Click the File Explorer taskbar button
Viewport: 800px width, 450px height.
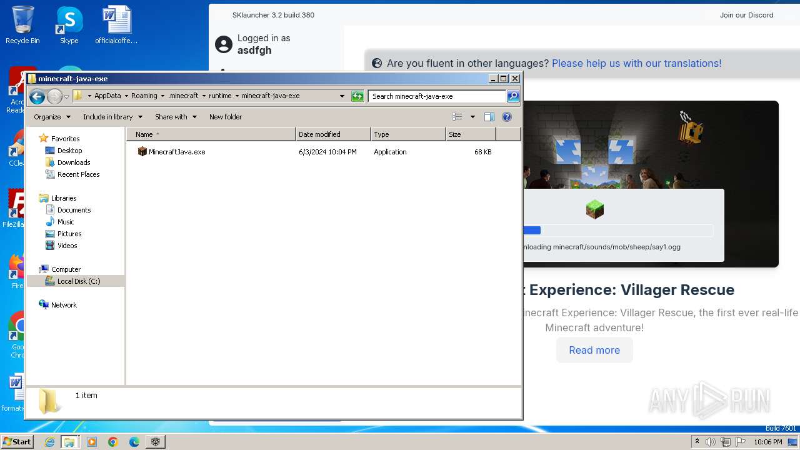[69, 442]
